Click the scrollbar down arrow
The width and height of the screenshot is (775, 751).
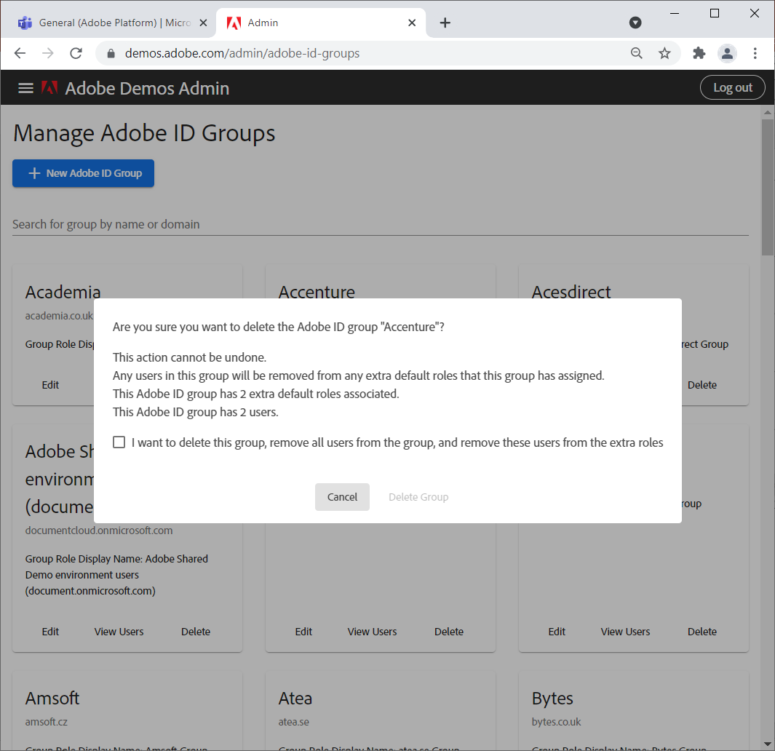pos(767,744)
